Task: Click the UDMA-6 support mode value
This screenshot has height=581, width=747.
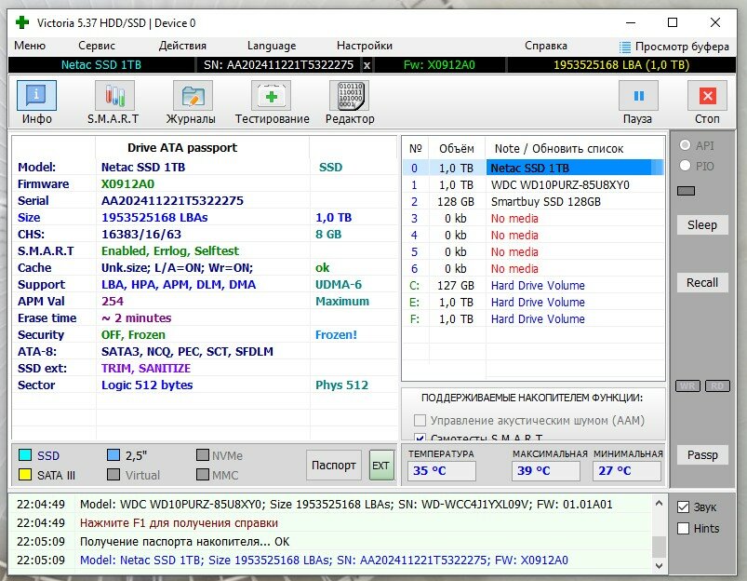Action: [x=339, y=285]
